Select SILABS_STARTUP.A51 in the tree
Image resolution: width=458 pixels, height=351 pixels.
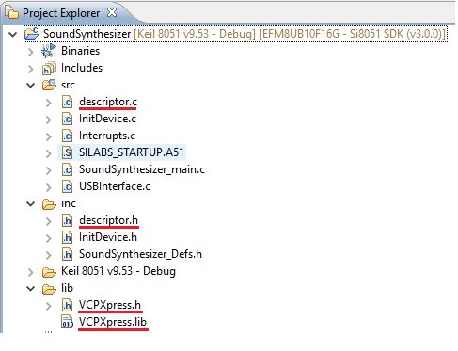click(132, 152)
